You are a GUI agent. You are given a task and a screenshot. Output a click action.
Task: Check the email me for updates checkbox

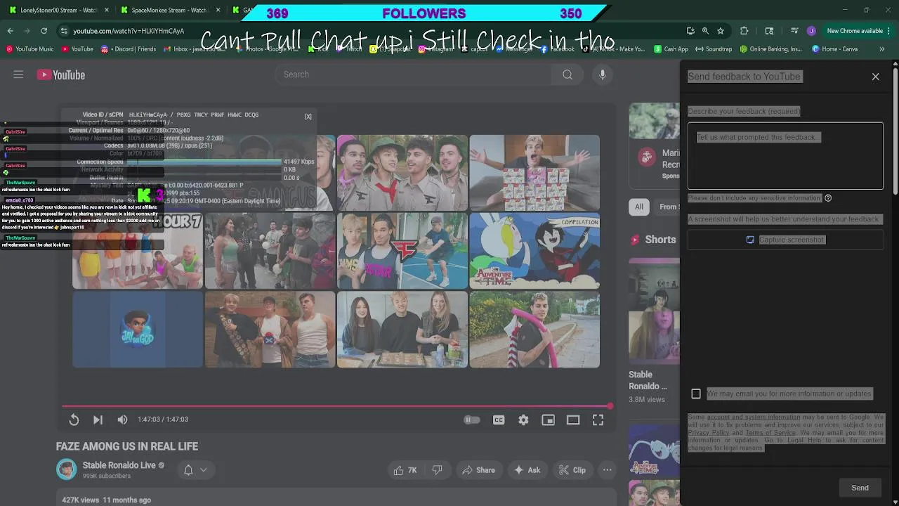point(696,394)
